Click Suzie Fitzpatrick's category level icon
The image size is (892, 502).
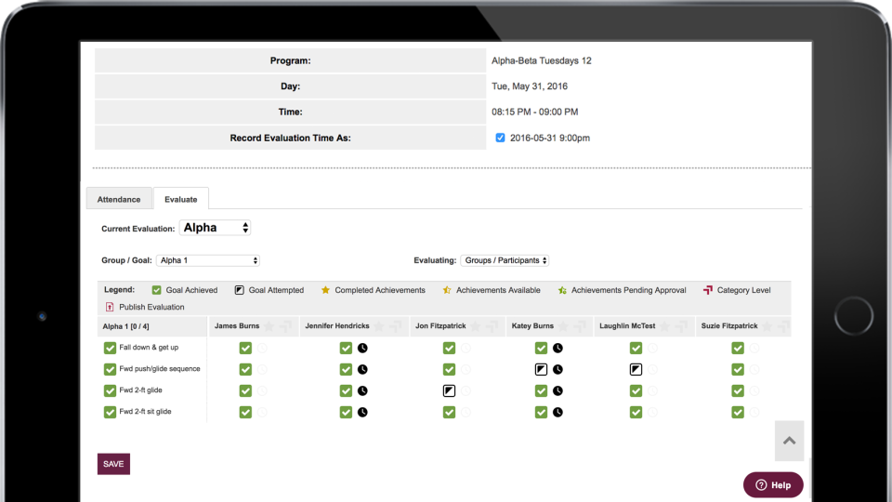tap(784, 326)
